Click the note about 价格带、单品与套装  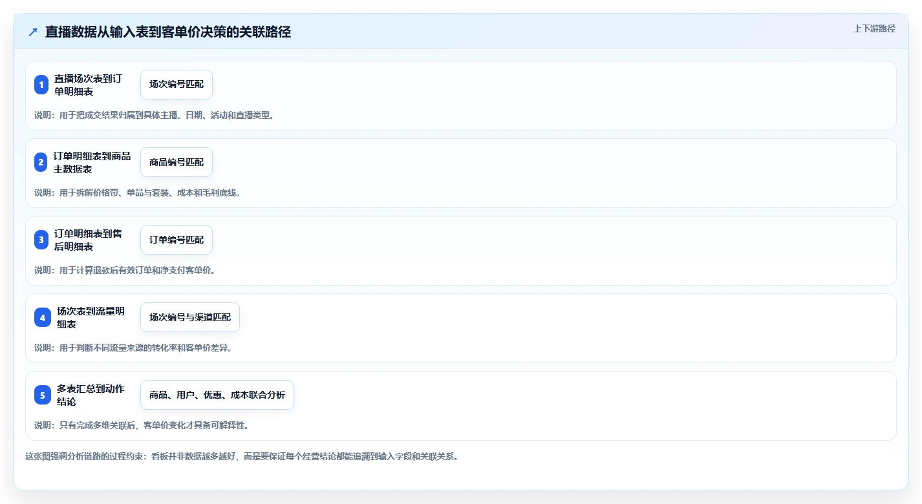(137, 193)
